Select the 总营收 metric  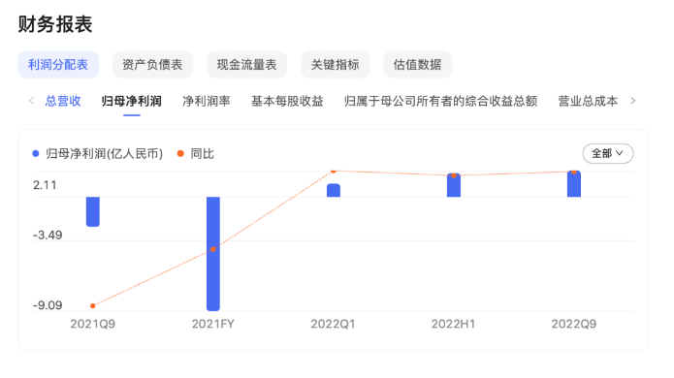tap(63, 101)
